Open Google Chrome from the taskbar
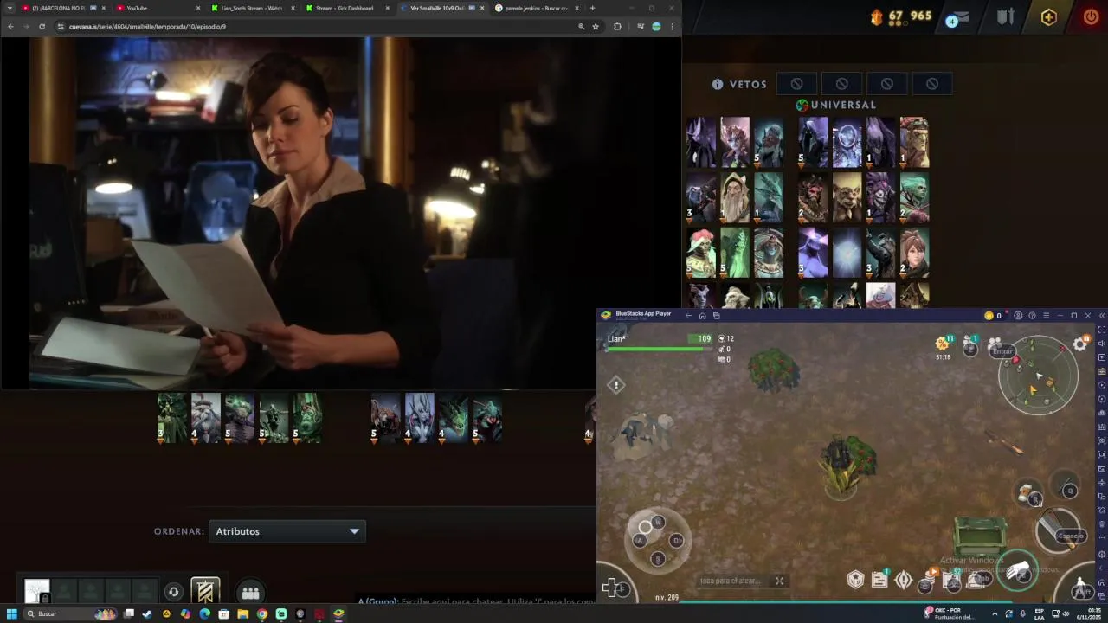This screenshot has width=1108, height=623. tap(262, 613)
